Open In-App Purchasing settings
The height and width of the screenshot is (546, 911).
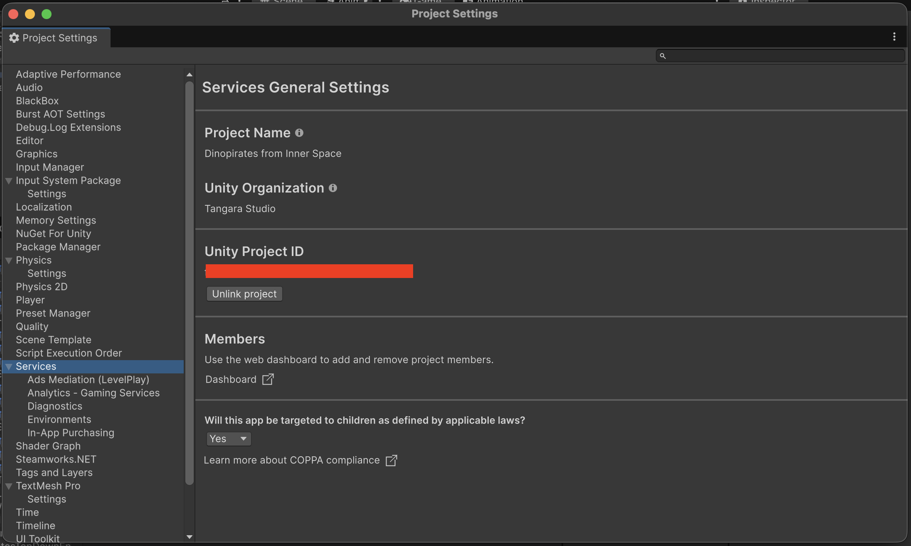click(71, 433)
